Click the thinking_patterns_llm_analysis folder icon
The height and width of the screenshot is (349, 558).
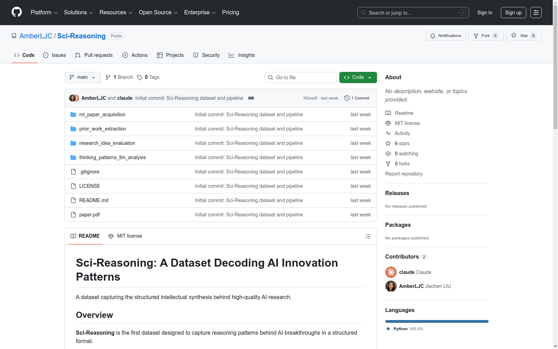point(73,157)
